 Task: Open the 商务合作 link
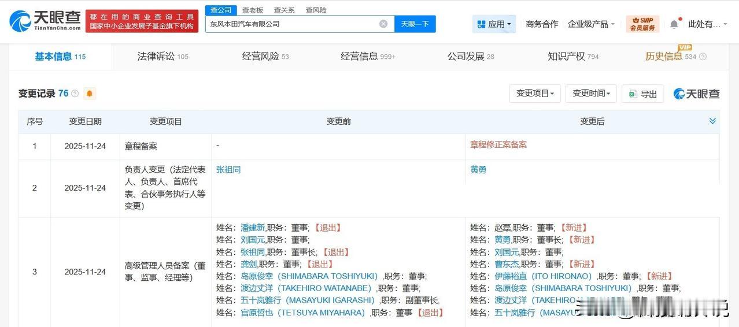[x=542, y=24]
